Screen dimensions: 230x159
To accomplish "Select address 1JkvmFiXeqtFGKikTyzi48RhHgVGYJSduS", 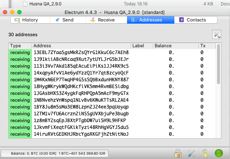I will [x=81, y=127].
